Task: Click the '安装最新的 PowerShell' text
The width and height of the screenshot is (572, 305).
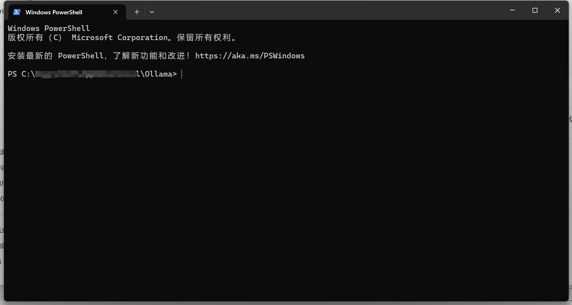Action: tap(56, 56)
